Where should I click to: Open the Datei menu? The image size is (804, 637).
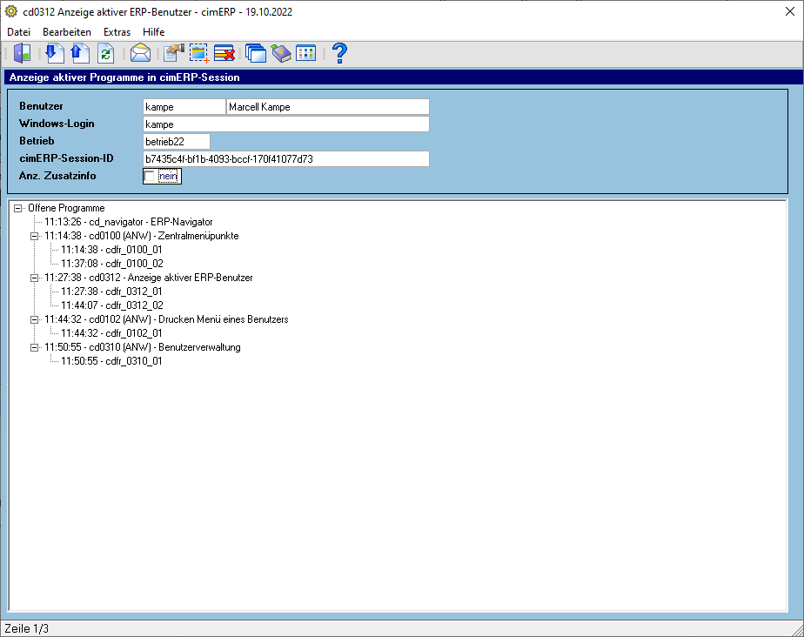click(x=18, y=32)
